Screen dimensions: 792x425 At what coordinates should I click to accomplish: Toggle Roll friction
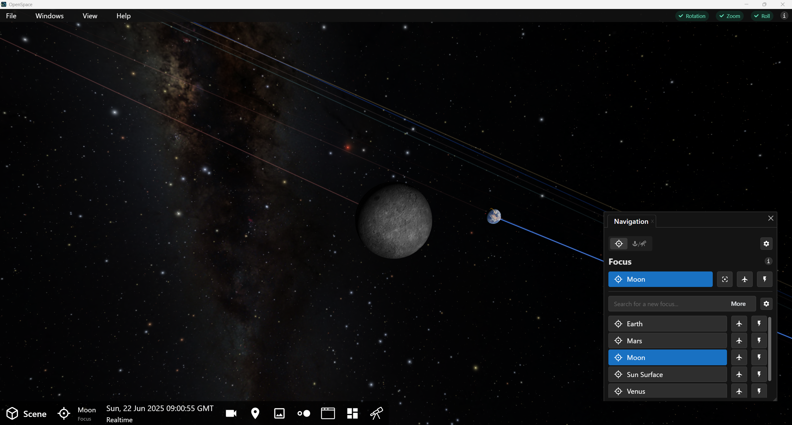coord(762,16)
